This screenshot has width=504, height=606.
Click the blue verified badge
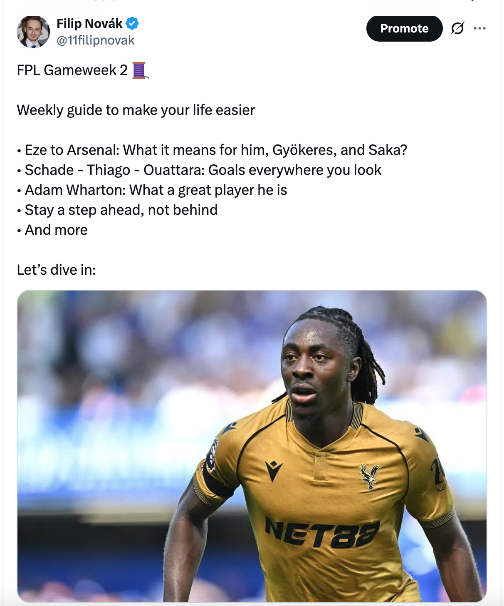[132, 24]
